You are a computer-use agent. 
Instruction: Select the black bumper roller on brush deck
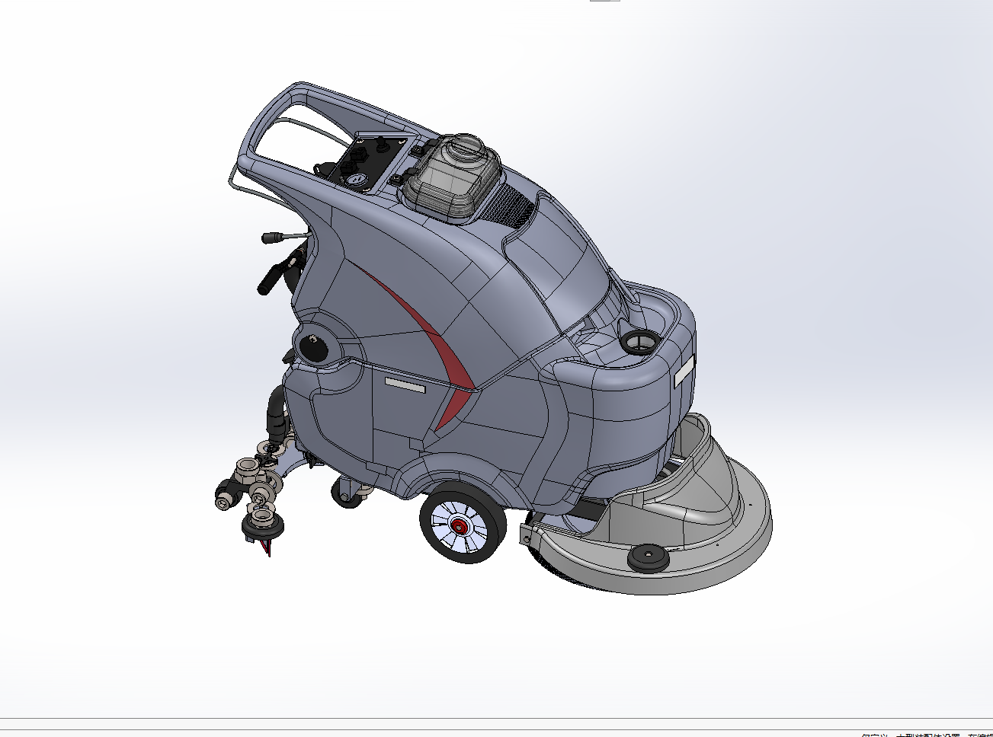pyautogui.click(x=649, y=559)
